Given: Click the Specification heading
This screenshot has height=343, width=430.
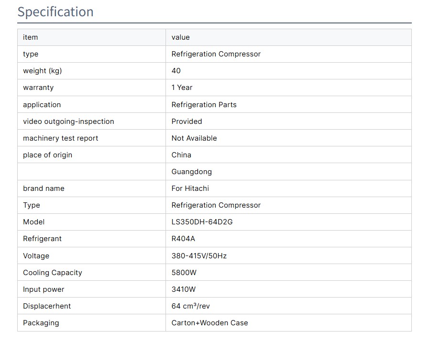Looking at the screenshot, I should click(x=55, y=12).
